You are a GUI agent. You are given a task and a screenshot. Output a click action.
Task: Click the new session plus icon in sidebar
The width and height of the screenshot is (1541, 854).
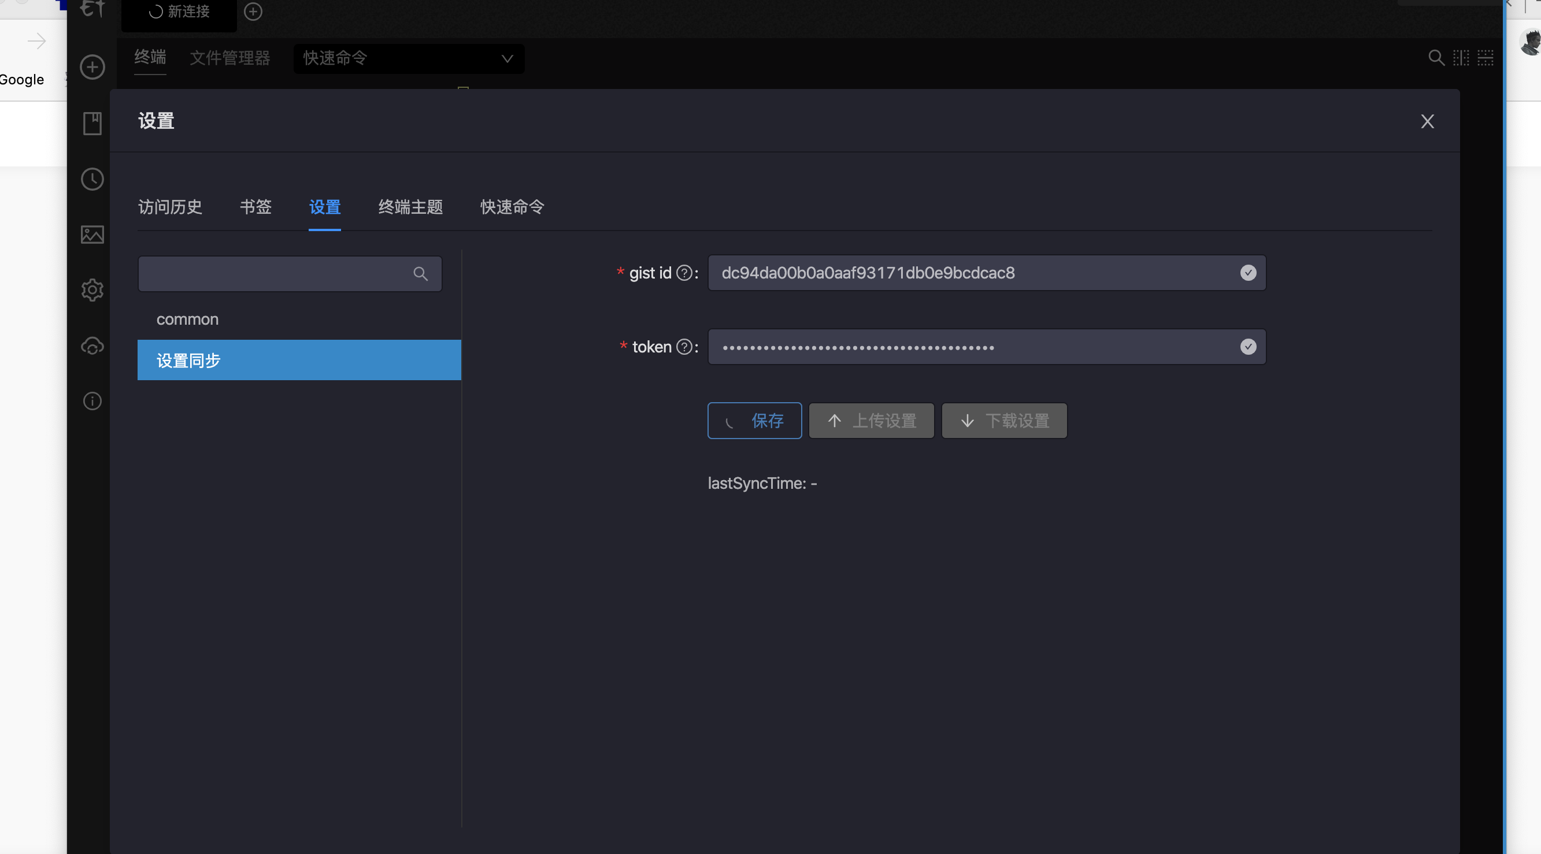92,67
